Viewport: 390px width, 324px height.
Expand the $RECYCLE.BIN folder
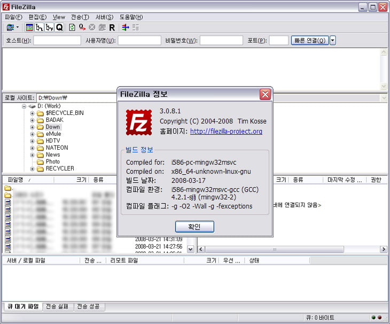pos(32,113)
